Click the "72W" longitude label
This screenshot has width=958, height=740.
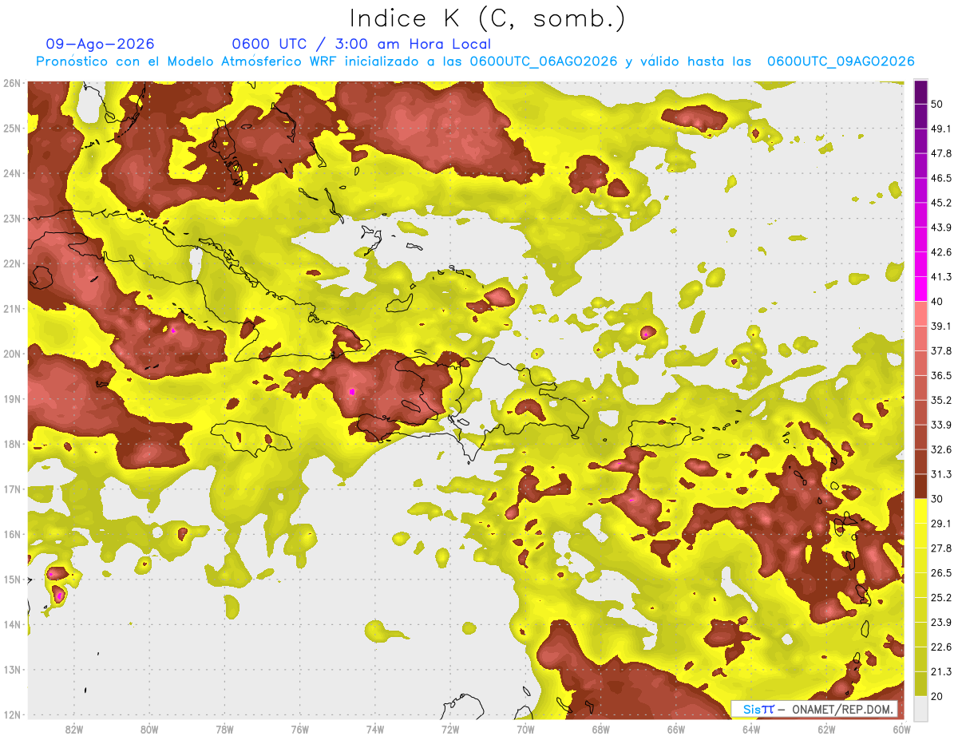(450, 730)
